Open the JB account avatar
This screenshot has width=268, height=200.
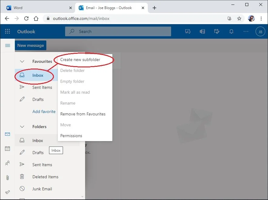click(260, 31)
